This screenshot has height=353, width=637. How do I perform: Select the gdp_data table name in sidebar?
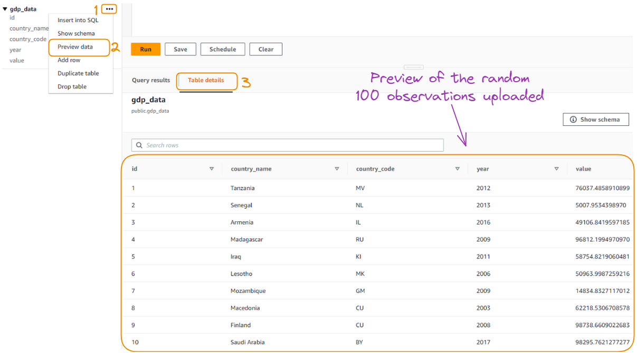[x=23, y=9]
